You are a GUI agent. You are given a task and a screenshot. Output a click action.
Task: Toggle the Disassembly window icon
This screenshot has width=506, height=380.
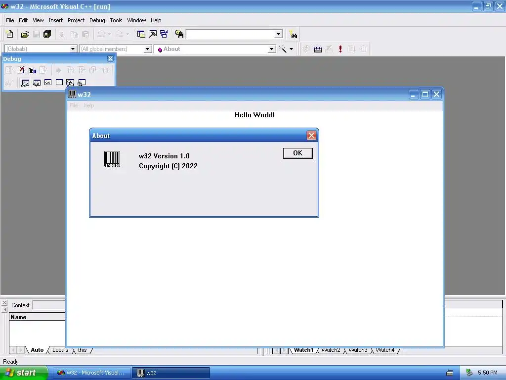[82, 83]
